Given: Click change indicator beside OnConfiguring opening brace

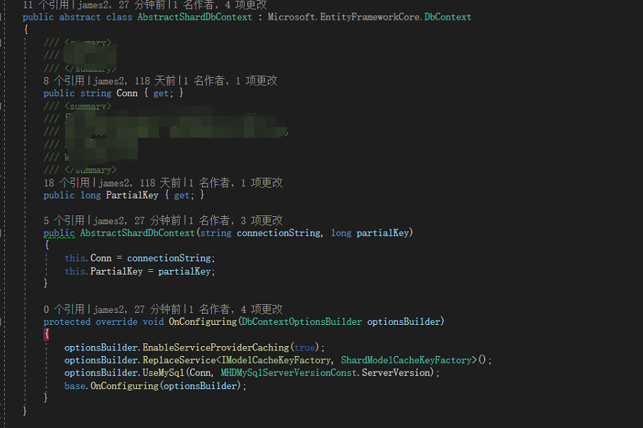Looking at the screenshot, I should coord(47,333).
